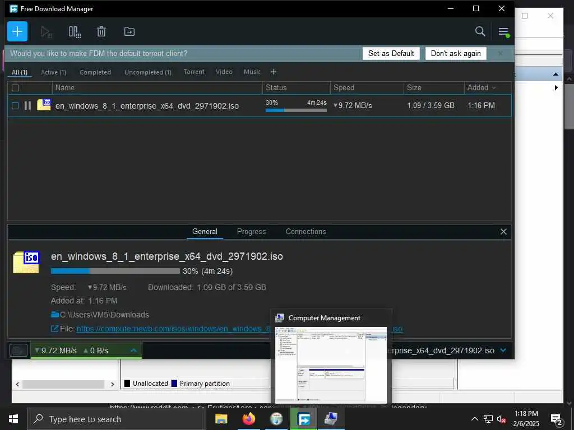Open search with the magnifier icon
Screen dimensions: 574x430
(x=480, y=31)
